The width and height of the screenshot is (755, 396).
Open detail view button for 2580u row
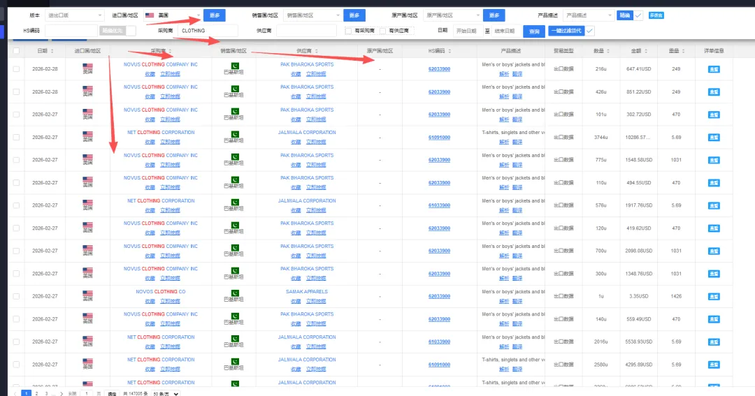714,365
